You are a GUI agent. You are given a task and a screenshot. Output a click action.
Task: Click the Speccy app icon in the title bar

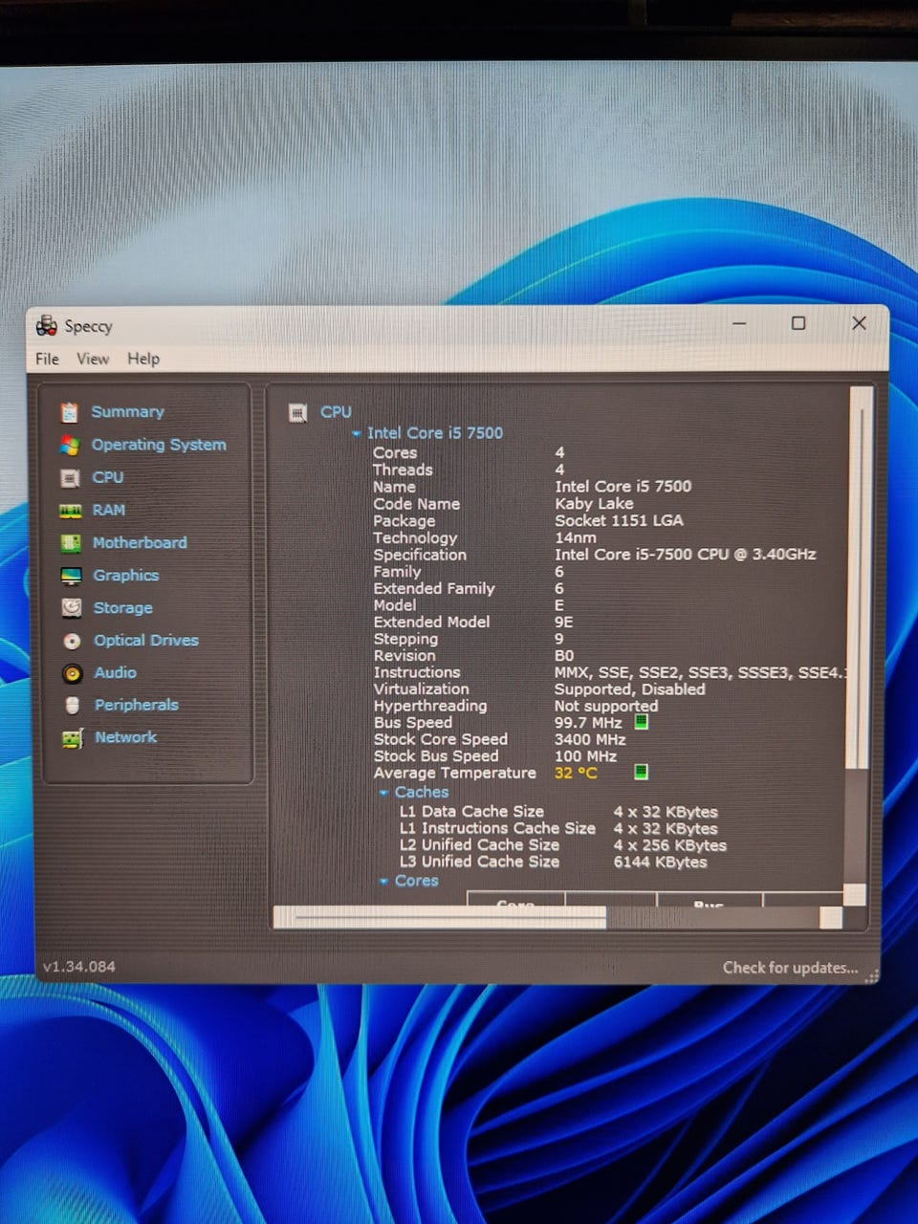pyautogui.click(x=46, y=327)
